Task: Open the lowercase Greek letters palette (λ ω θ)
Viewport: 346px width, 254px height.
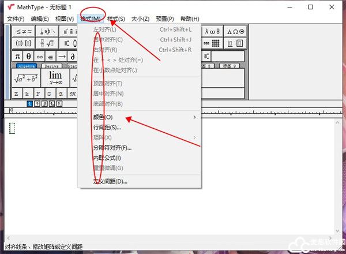Action: (213, 31)
